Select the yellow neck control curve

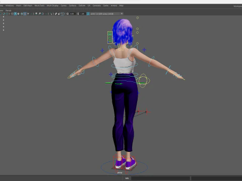122,47
